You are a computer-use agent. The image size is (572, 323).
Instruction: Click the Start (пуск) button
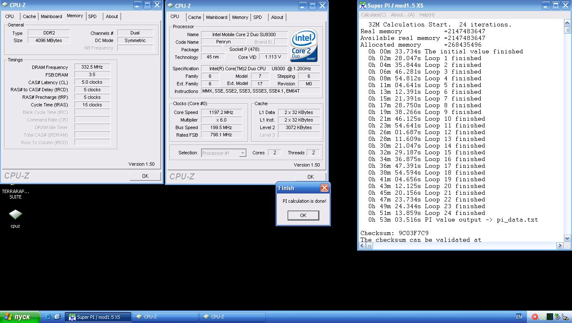coord(20,317)
